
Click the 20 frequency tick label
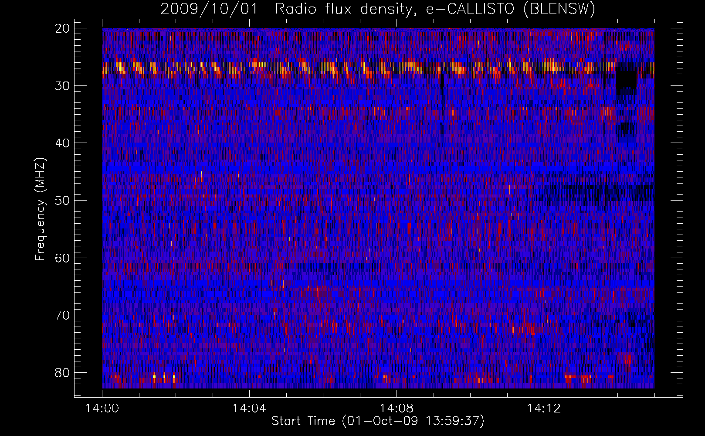click(63, 28)
